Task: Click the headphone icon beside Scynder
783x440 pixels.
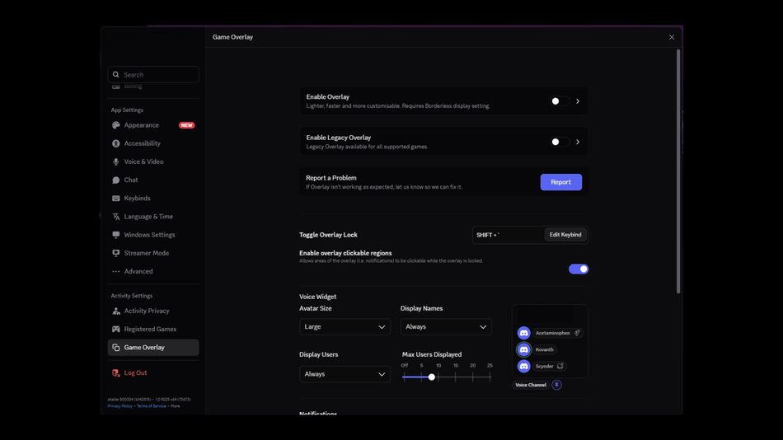Action: click(x=560, y=366)
